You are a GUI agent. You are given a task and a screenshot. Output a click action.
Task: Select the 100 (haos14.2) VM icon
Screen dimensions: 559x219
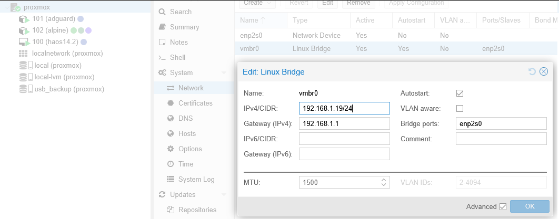pyautogui.click(x=24, y=42)
